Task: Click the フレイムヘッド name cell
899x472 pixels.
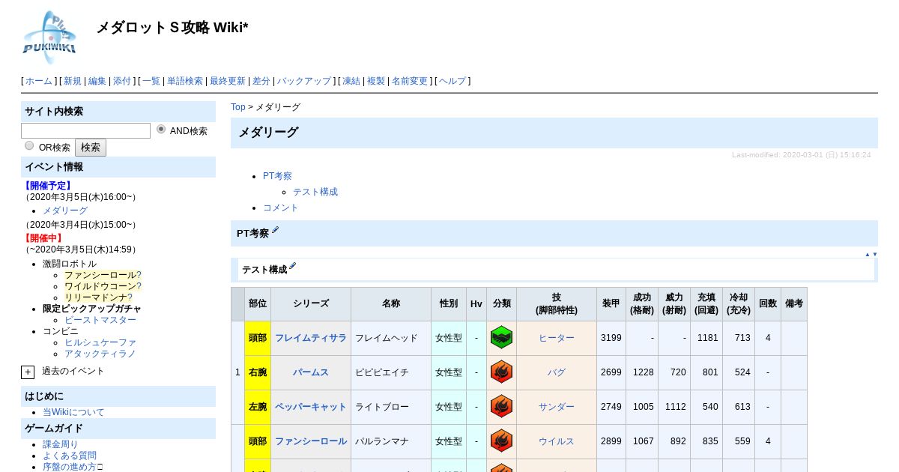Action: pos(391,338)
